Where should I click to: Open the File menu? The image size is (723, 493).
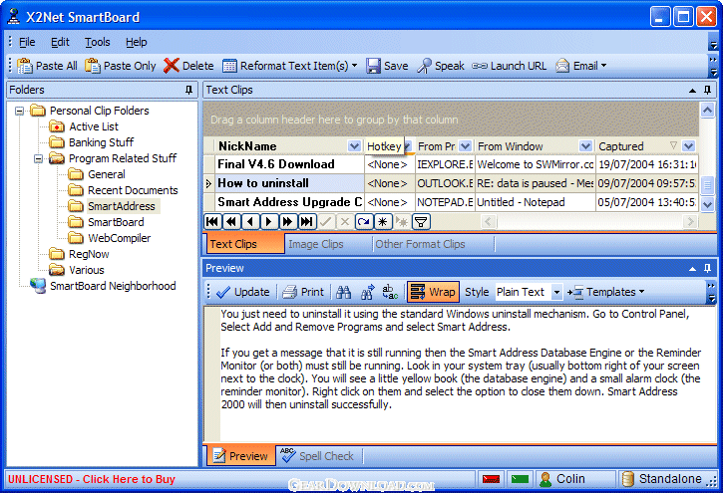[27, 42]
